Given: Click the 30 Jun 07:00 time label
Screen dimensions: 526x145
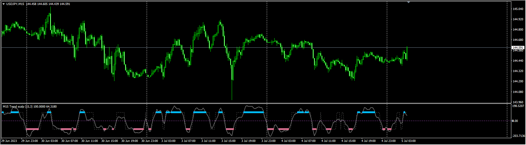Looking at the screenshot, I should click(x=70, y=141).
